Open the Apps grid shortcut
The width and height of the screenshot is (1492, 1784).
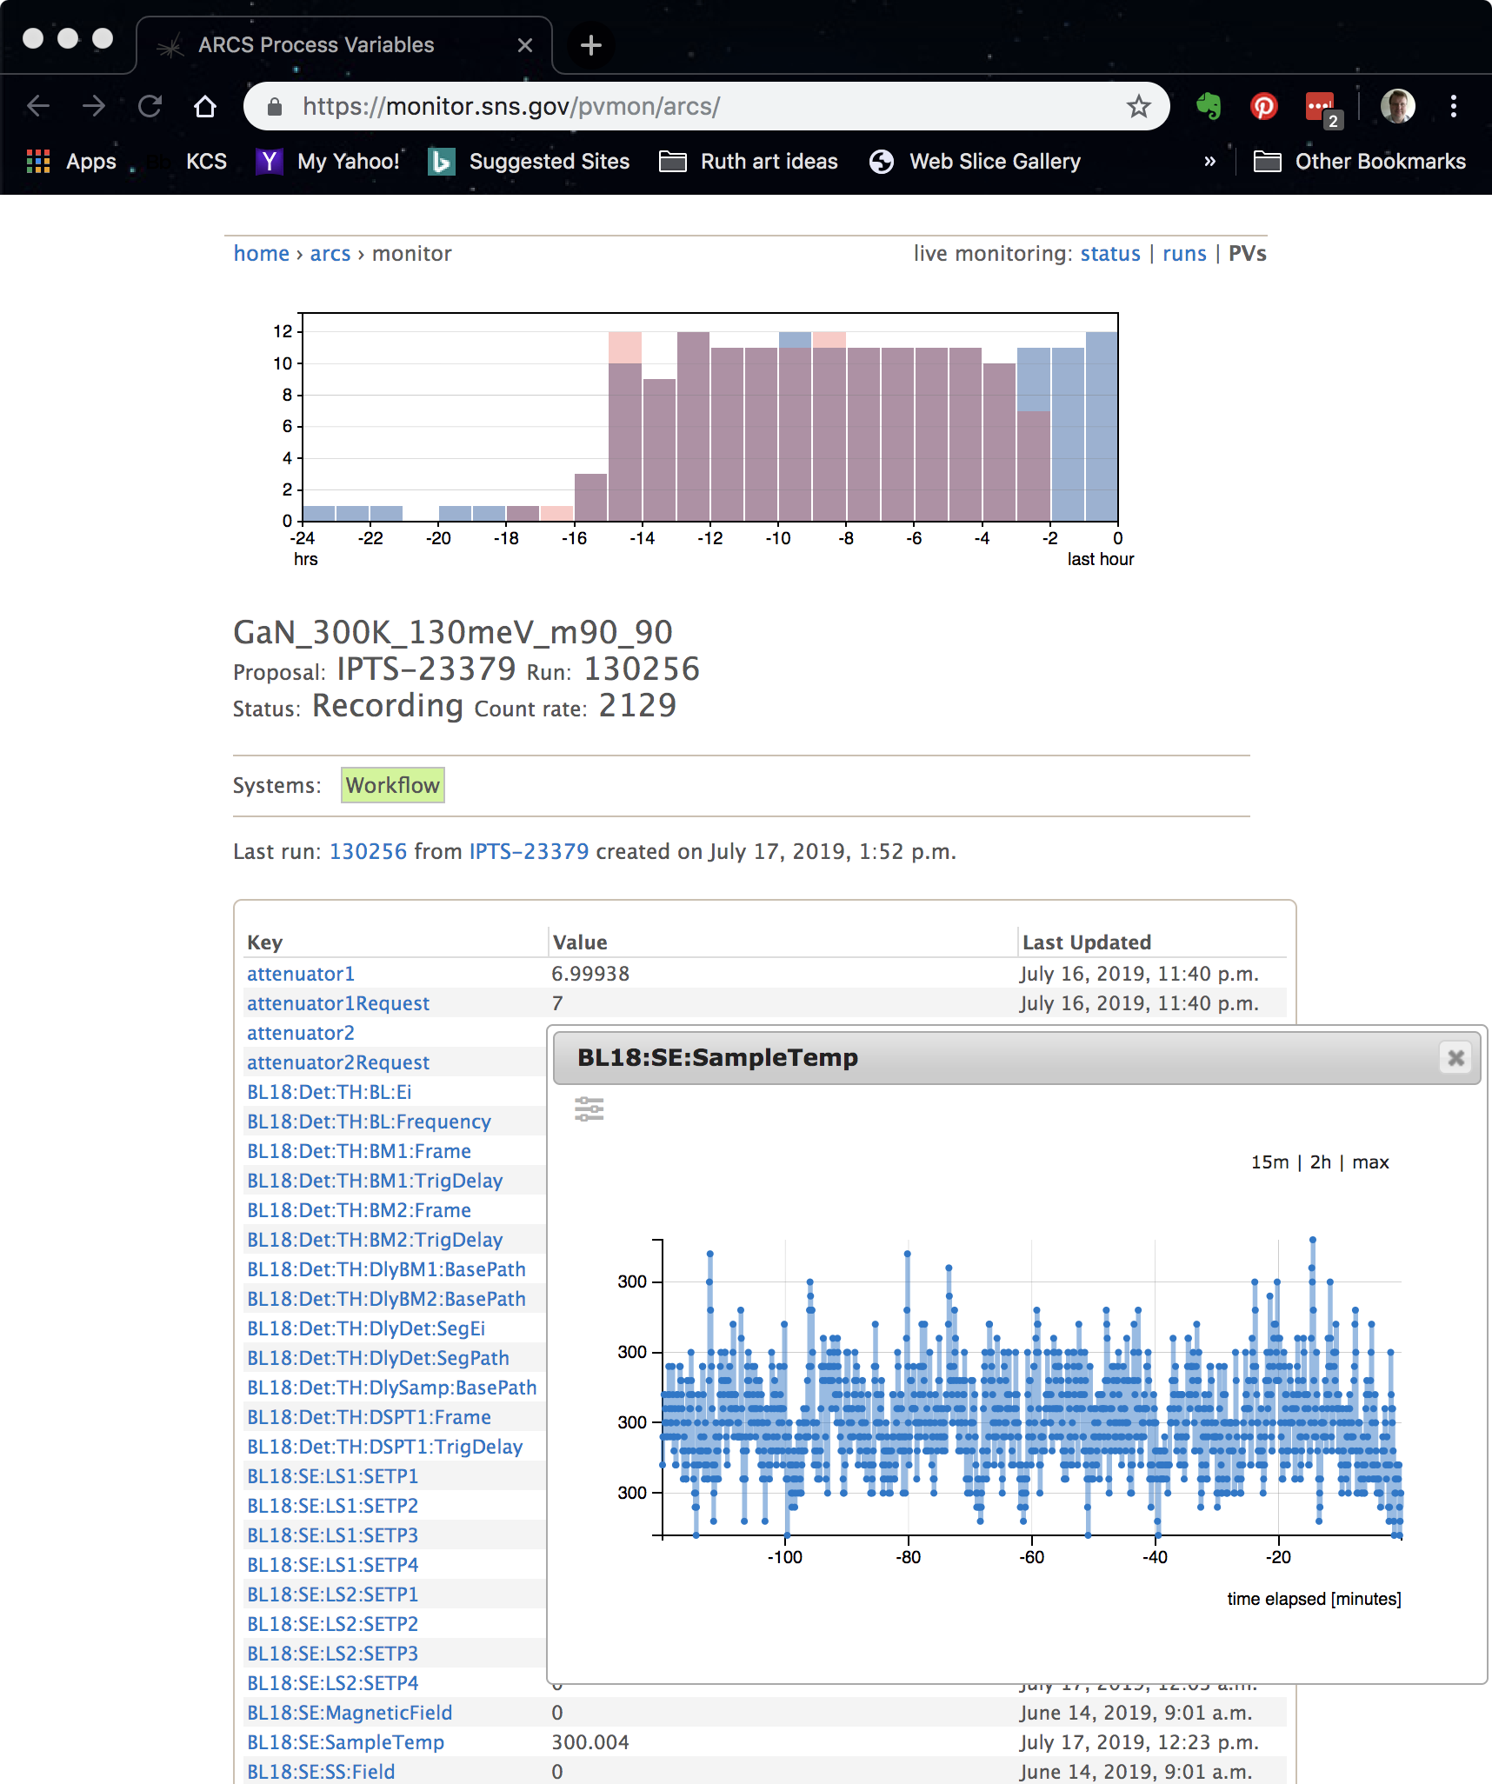point(71,162)
